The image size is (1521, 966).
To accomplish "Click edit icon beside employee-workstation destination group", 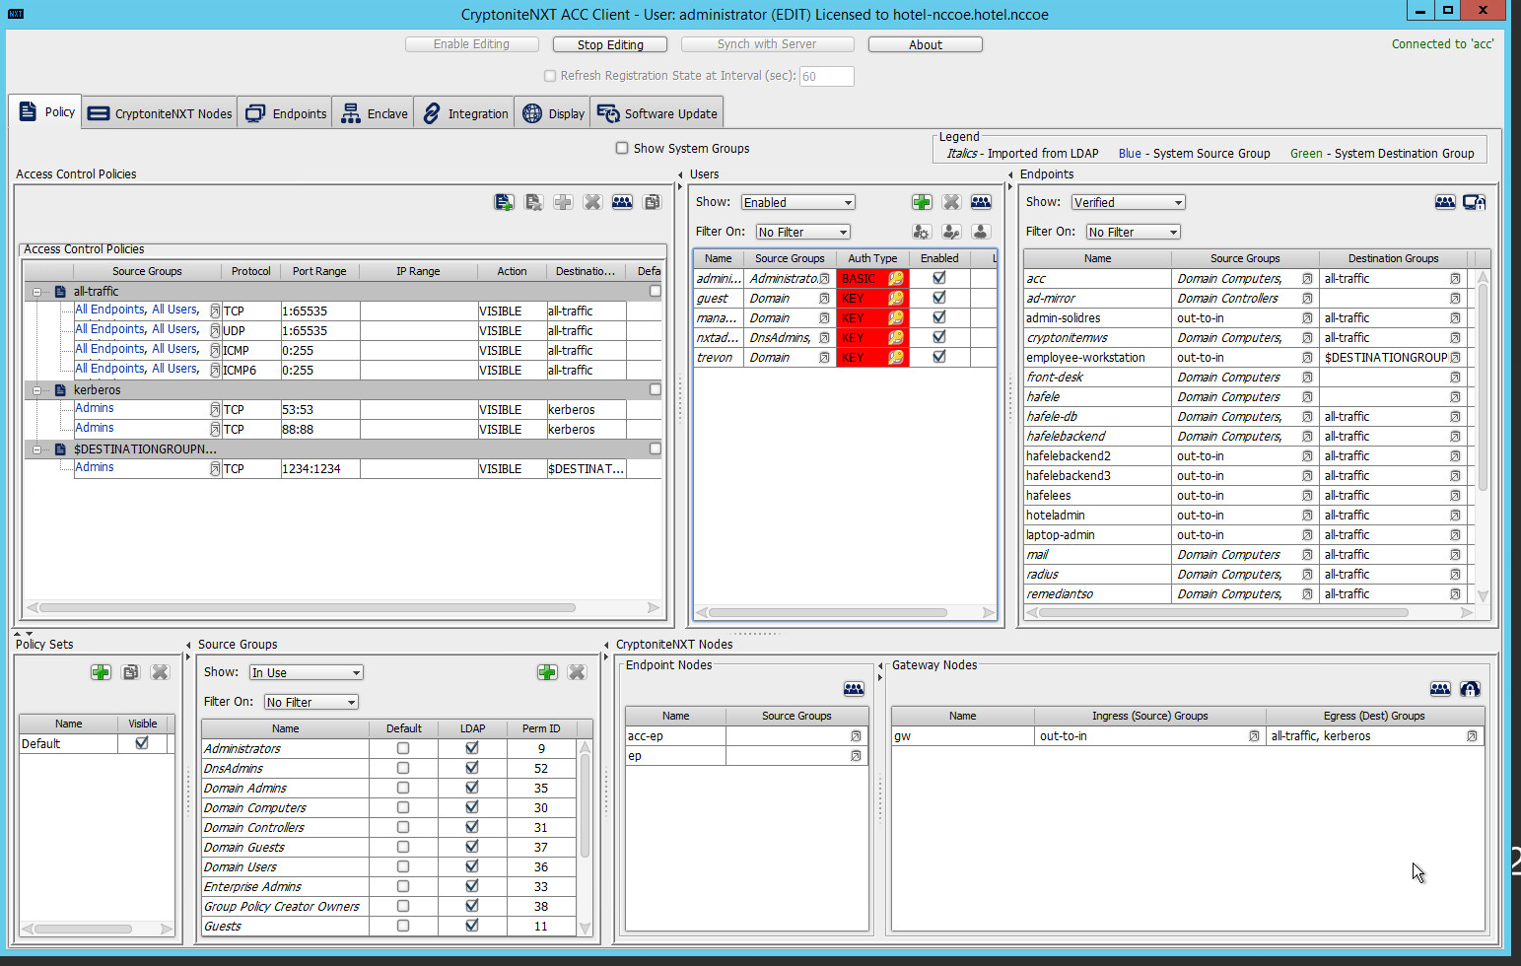I will tap(1455, 358).
